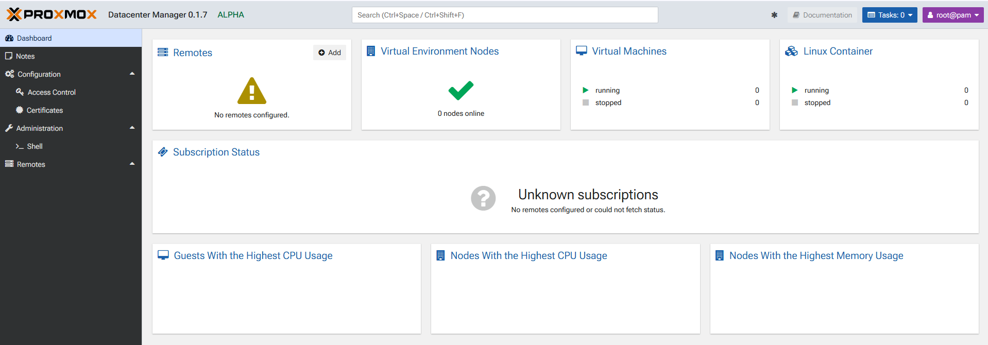Collapse the Administration section arrow

click(132, 128)
